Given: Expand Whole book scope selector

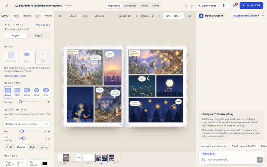Looking at the screenshot, I should [43, 25].
